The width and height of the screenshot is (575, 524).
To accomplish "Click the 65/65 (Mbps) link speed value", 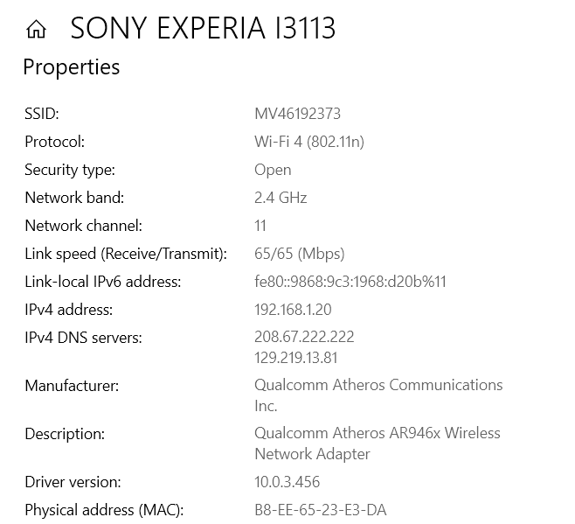I will [299, 254].
